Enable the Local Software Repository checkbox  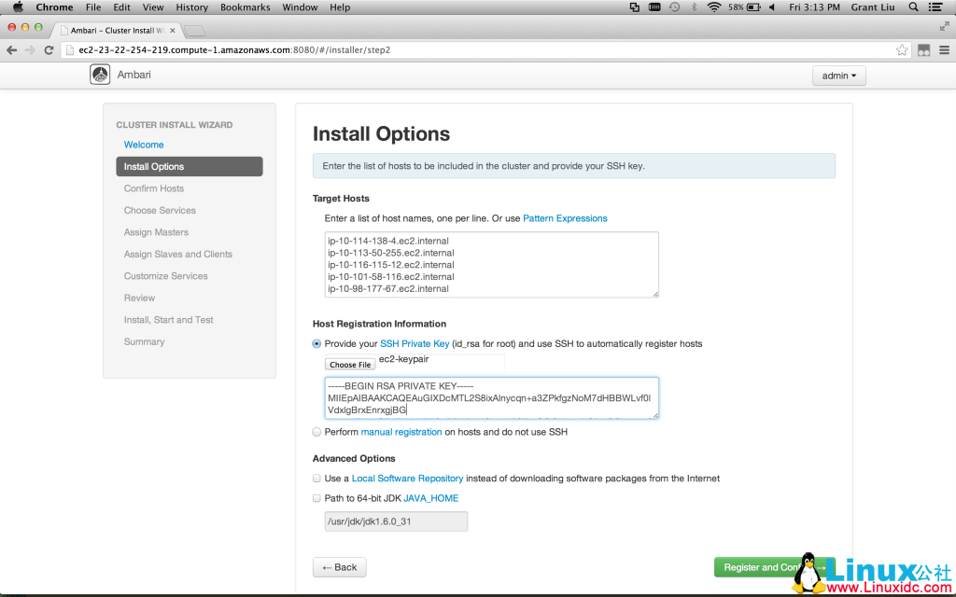pos(317,479)
